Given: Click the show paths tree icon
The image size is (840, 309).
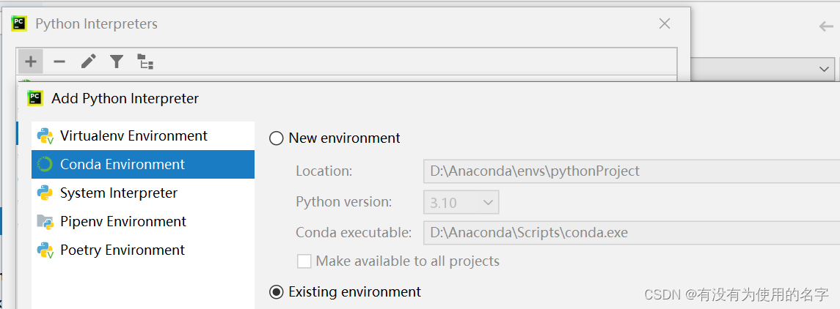Looking at the screenshot, I should coord(145,62).
